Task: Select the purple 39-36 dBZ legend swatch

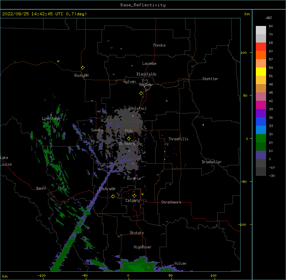Action: 261,113
